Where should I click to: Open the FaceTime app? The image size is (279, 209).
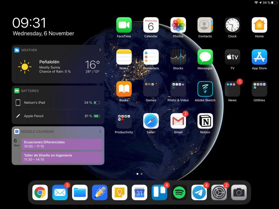pyautogui.click(x=124, y=25)
